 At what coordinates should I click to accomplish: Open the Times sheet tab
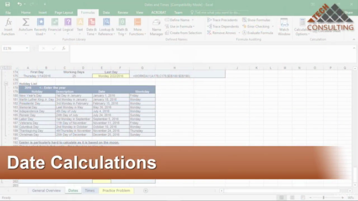coord(89,190)
